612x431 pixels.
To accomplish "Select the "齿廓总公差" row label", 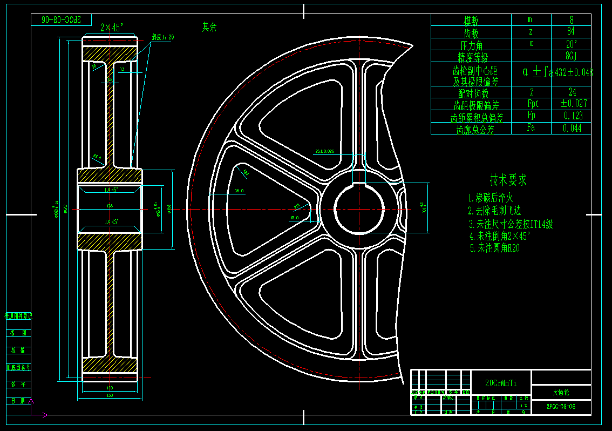I will pos(475,130).
